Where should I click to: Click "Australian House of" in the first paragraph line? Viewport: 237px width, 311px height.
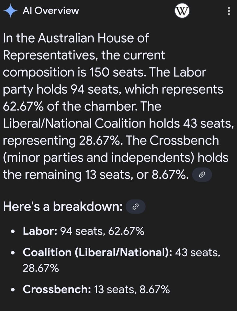[93, 39]
